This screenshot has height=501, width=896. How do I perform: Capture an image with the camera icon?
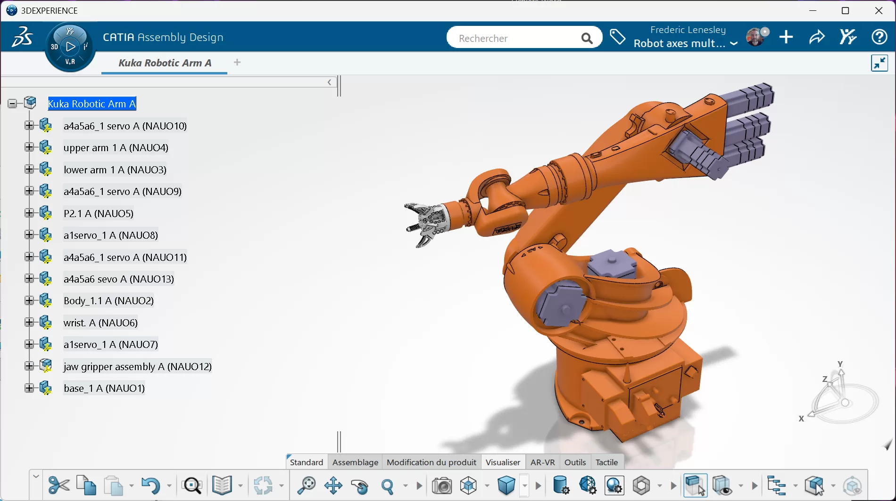[441, 485]
